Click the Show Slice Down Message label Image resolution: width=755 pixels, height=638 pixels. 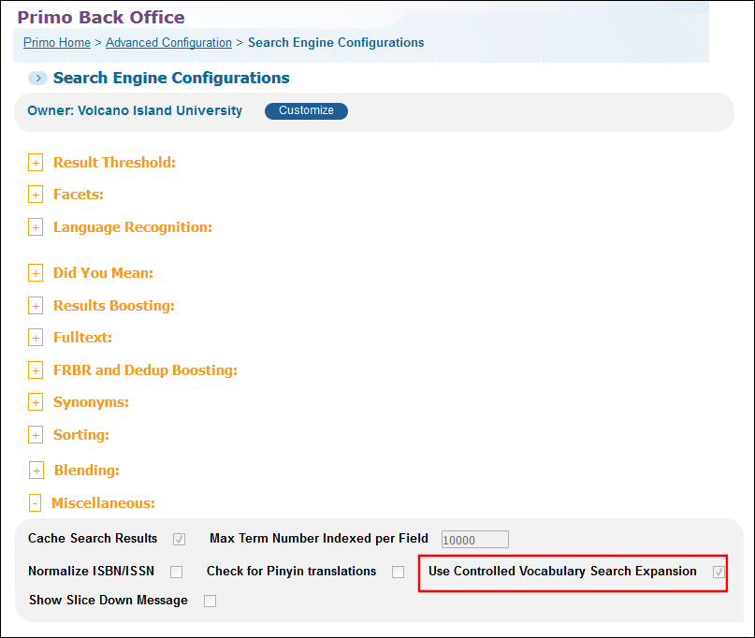pos(109,600)
